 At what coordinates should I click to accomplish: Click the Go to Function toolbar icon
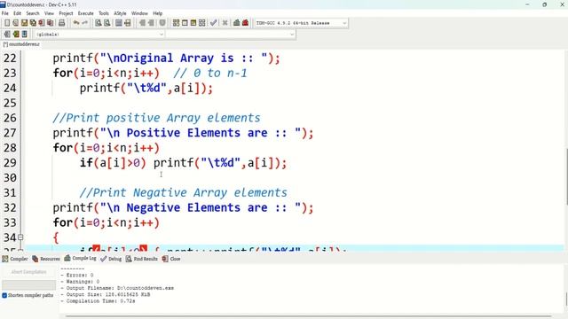click(x=118, y=23)
